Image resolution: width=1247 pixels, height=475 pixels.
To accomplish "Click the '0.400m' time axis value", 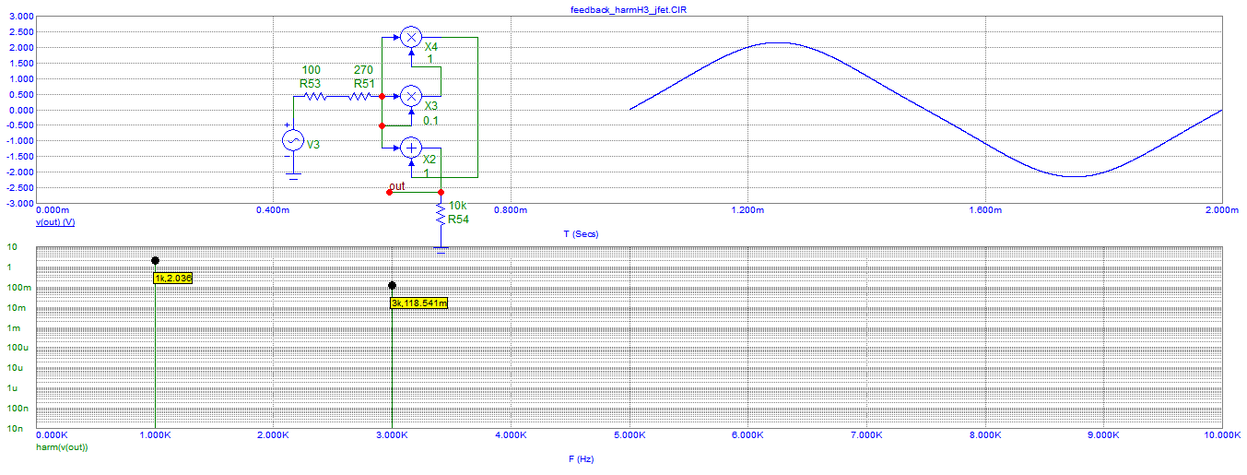I will tap(272, 211).
